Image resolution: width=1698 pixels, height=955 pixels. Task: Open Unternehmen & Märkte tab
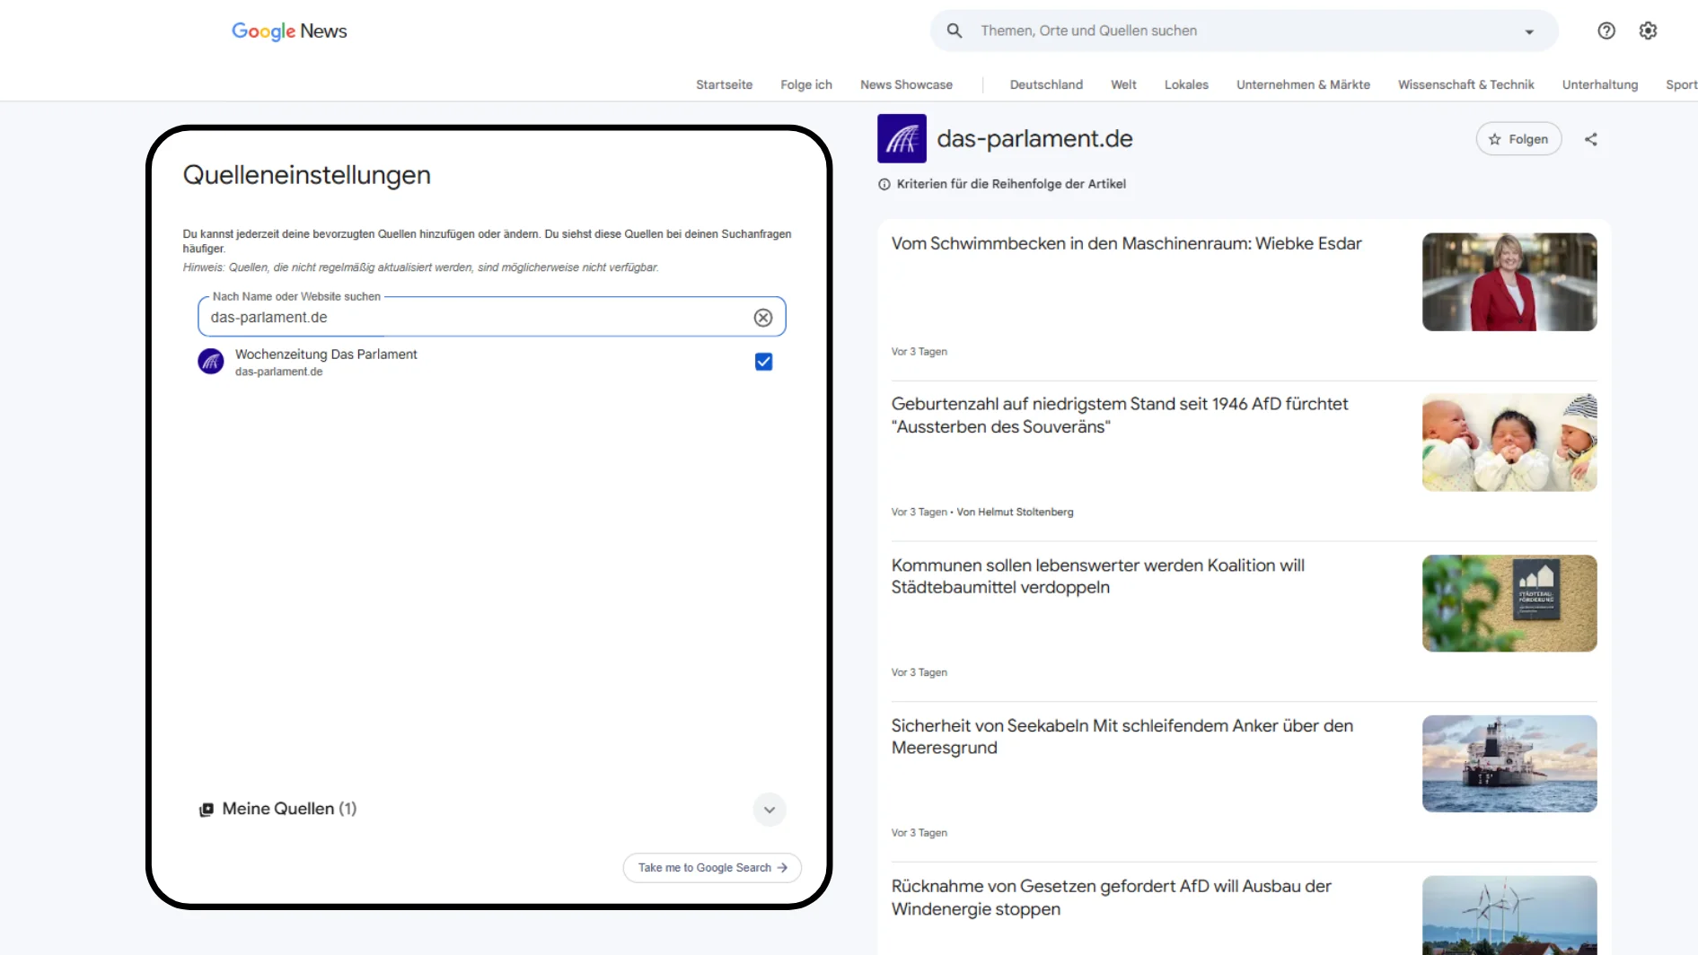[x=1303, y=84]
